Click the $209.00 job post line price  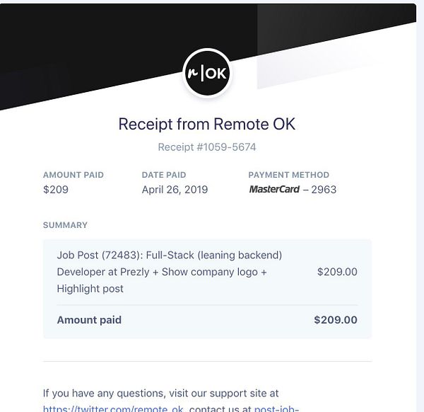click(x=337, y=272)
